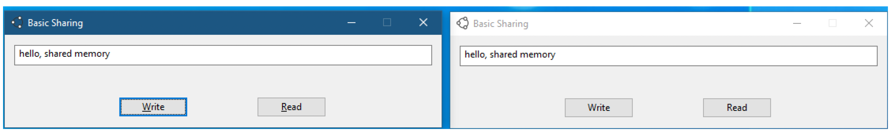This screenshot has width=894, height=134.
Task: Click the greyed maximize box on the blue title bar
Action: pyautogui.click(x=387, y=23)
